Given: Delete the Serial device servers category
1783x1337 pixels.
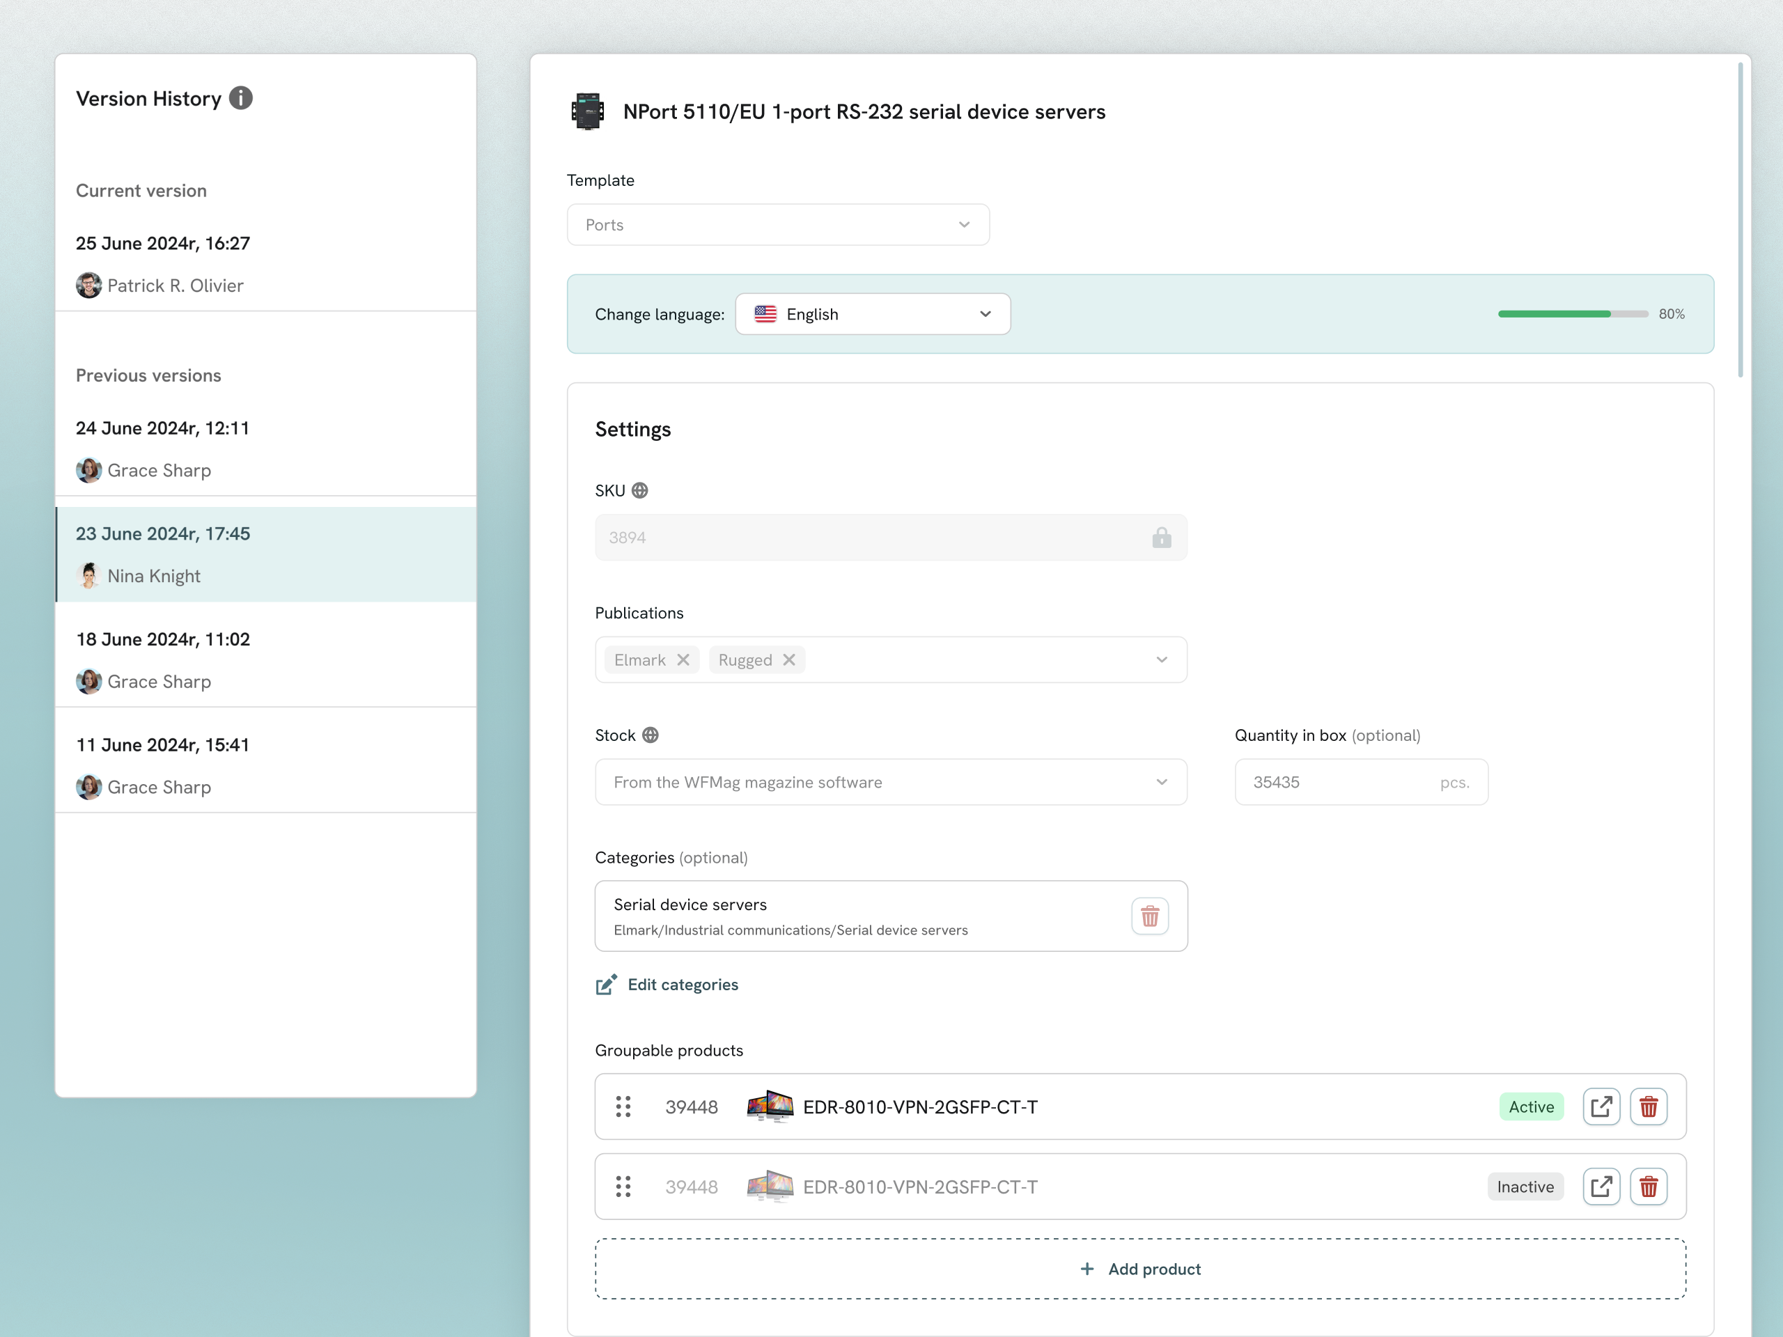Looking at the screenshot, I should (1149, 916).
